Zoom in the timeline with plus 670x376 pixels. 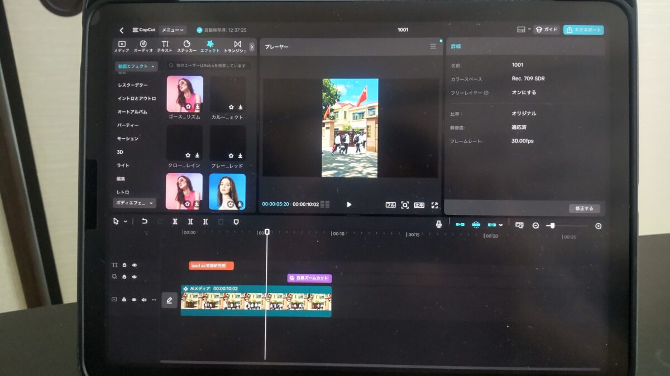[x=599, y=226]
